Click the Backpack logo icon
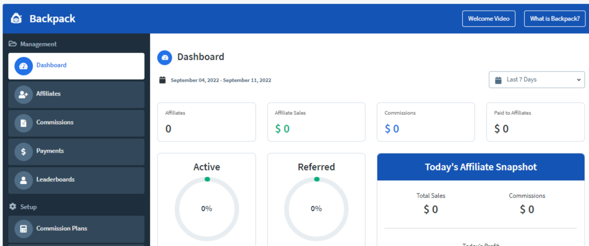589x246 pixels. coord(16,18)
